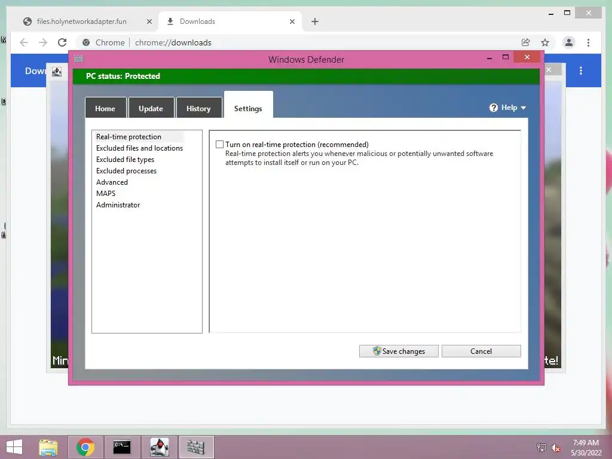The width and height of the screenshot is (612, 459).
Task: Open the Excluded processes setting
Action: click(x=126, y=170)
